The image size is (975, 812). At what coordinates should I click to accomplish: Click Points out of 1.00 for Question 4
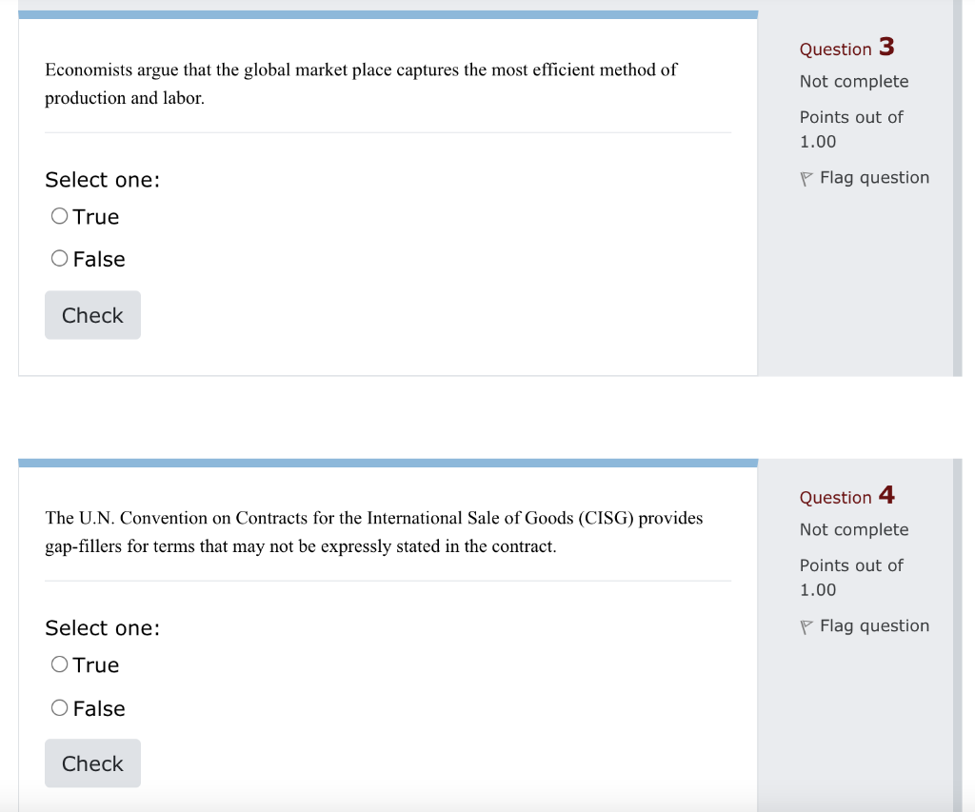[851, 577]
